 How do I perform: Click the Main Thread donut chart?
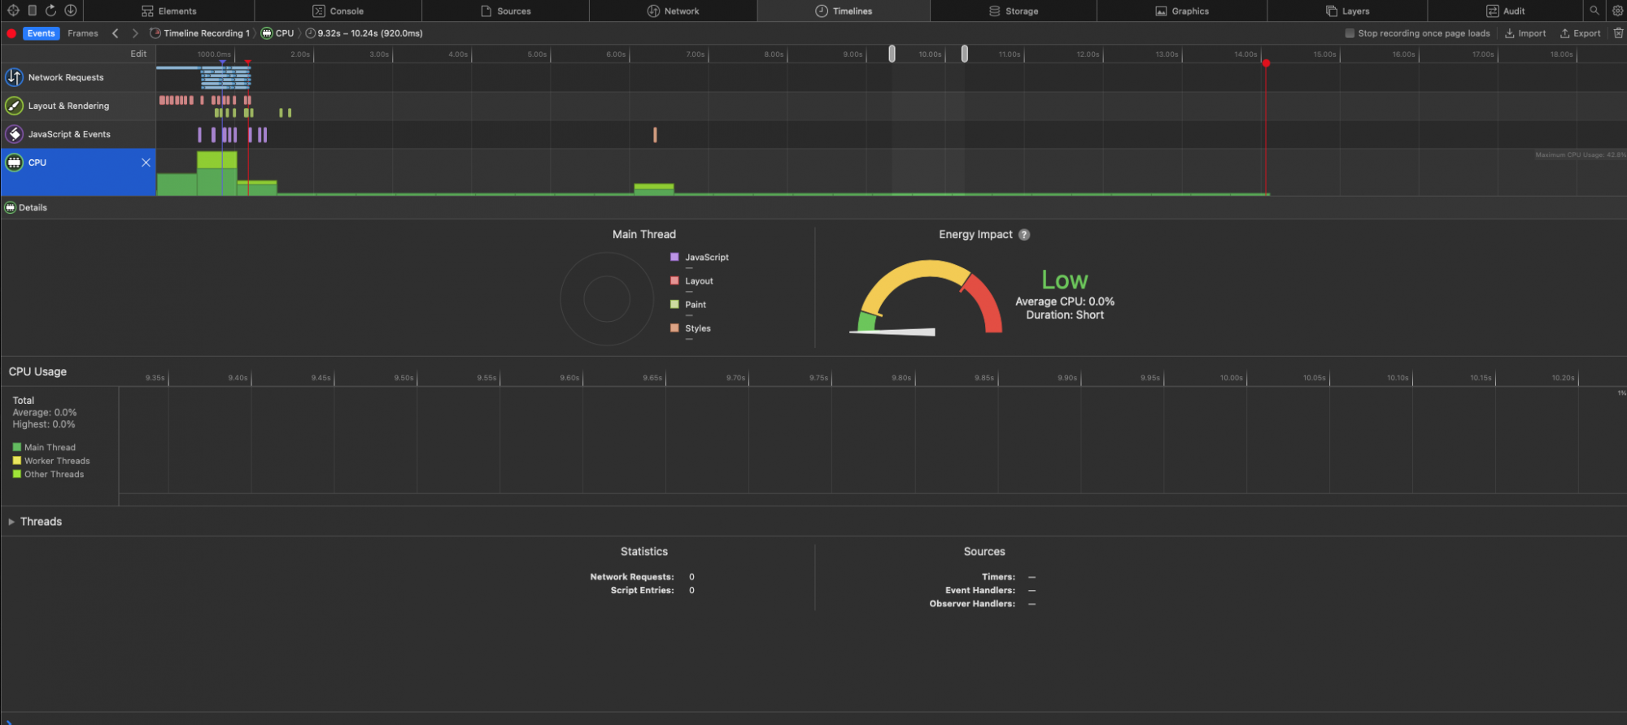607,298
